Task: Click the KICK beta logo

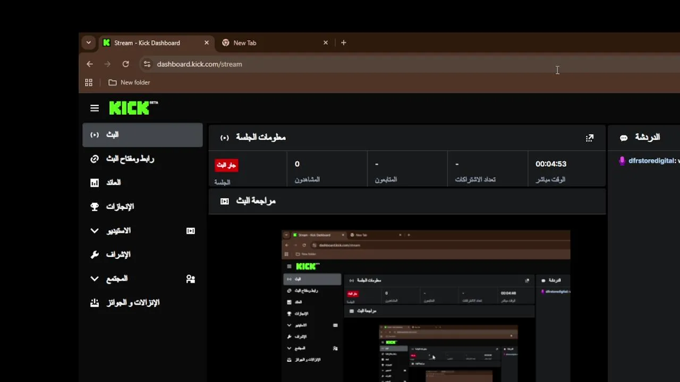Action: (133, 108)
